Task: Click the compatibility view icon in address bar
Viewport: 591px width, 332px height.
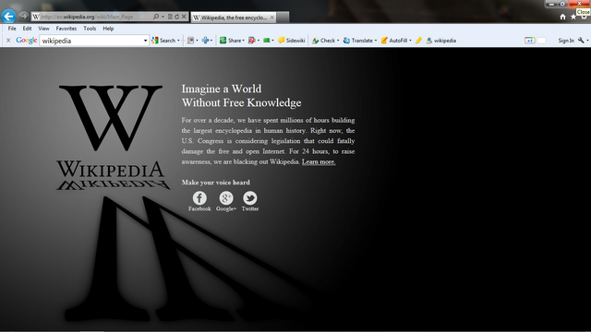Action: coord(170,17)
